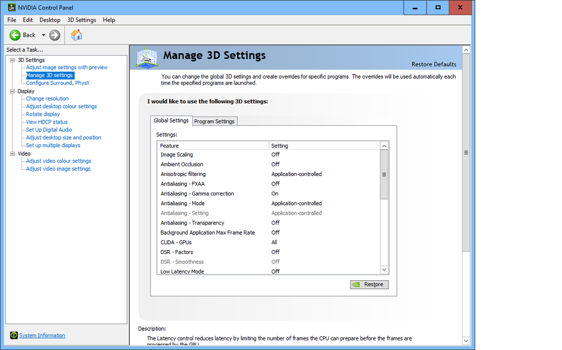Select Antialiasing - Gamma correction row

point(269,194)
